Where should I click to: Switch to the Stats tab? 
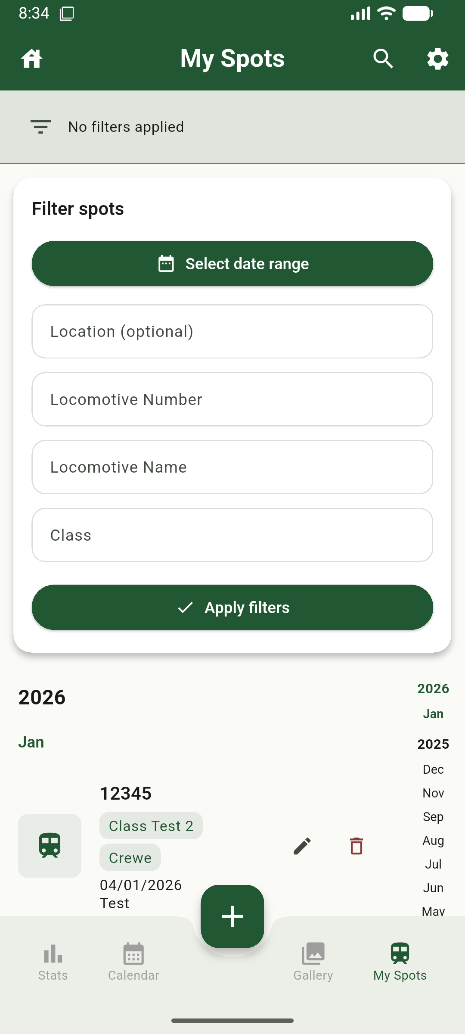pyautogui.click(x=53, y=962)
